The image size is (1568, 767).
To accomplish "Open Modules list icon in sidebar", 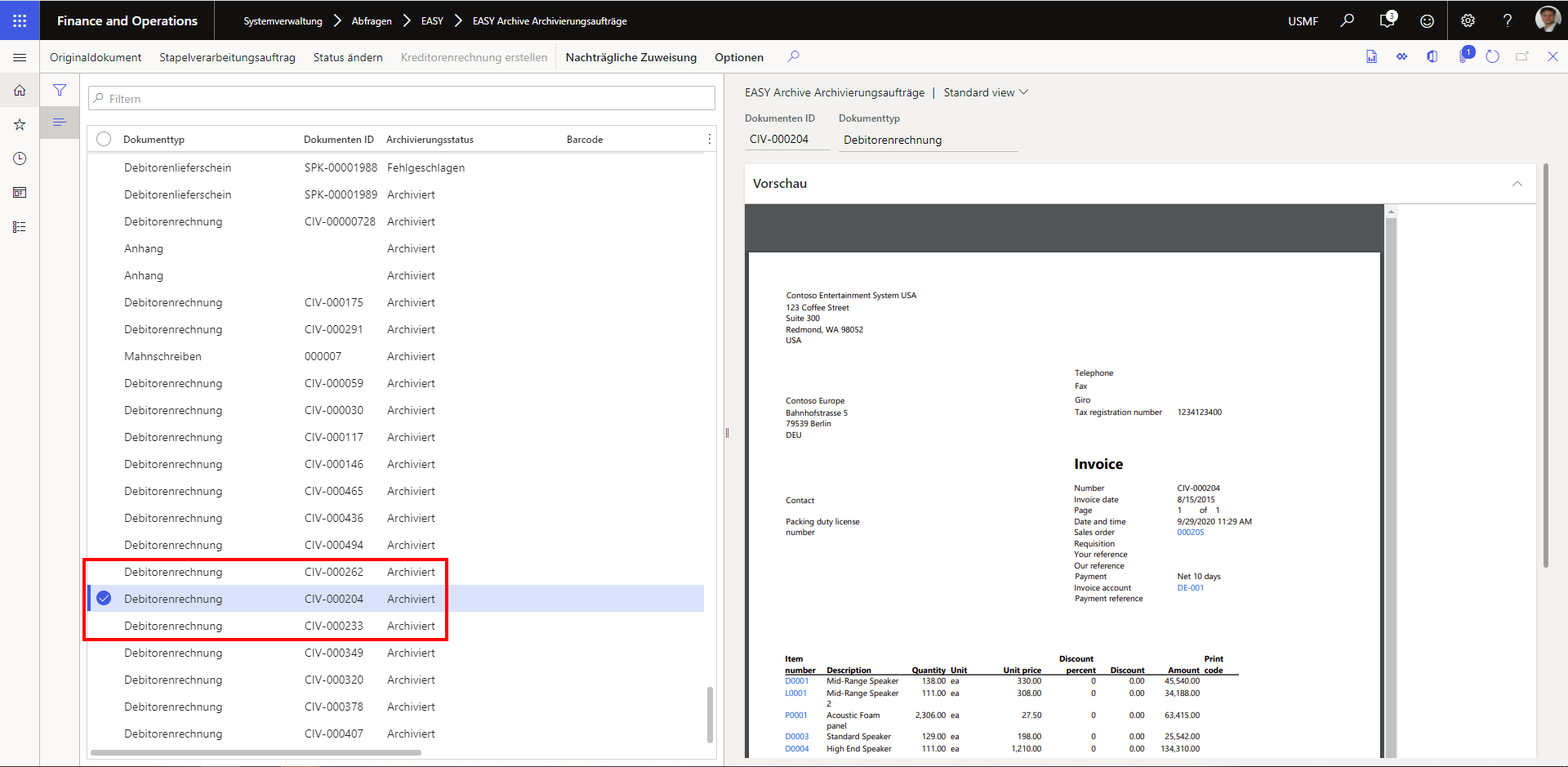I will point(20,227).
